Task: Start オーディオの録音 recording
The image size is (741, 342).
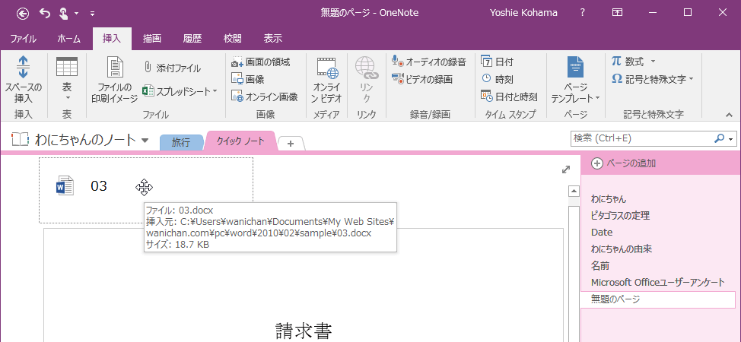Action: coord(429,62)
